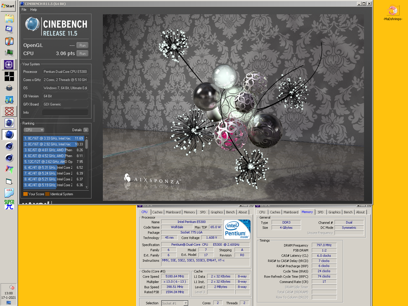Open Caches tab in right CPU-Z window
Viewport: 408px width, 306px height.
(275, 212)
